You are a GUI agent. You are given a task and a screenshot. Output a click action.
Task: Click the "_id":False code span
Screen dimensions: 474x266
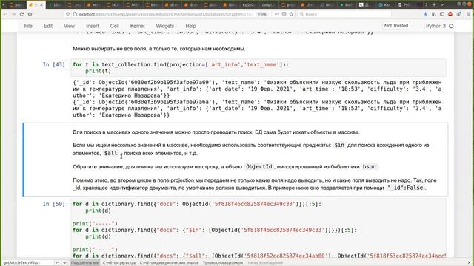coord(405,188)
